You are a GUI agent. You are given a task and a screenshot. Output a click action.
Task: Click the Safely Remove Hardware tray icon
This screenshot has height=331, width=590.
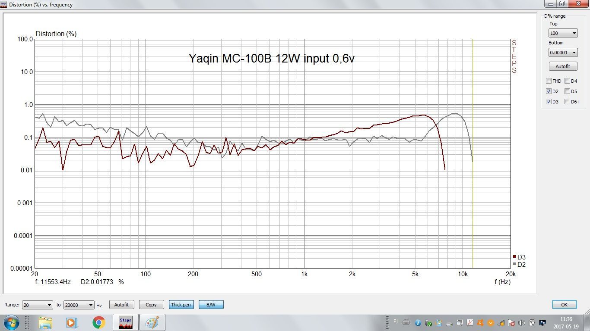428,323
